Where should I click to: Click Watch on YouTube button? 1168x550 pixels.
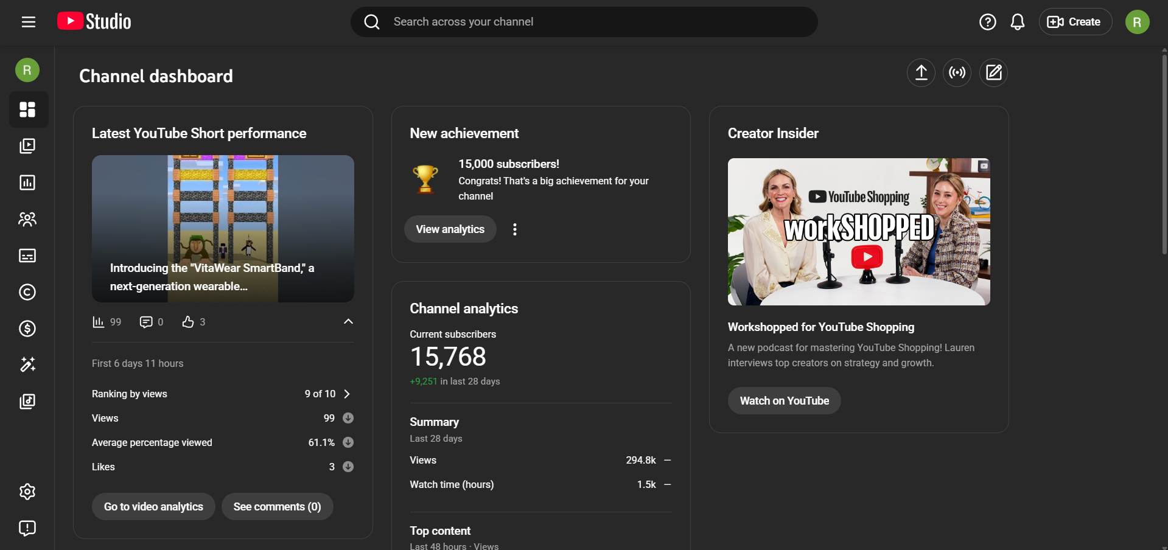[785, 401]
